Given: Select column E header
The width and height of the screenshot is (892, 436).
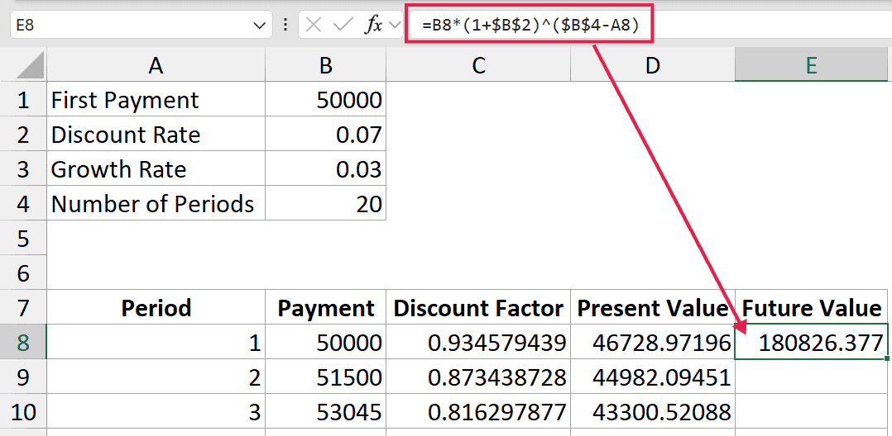Looking at the screenshot, I should (812, 66).
